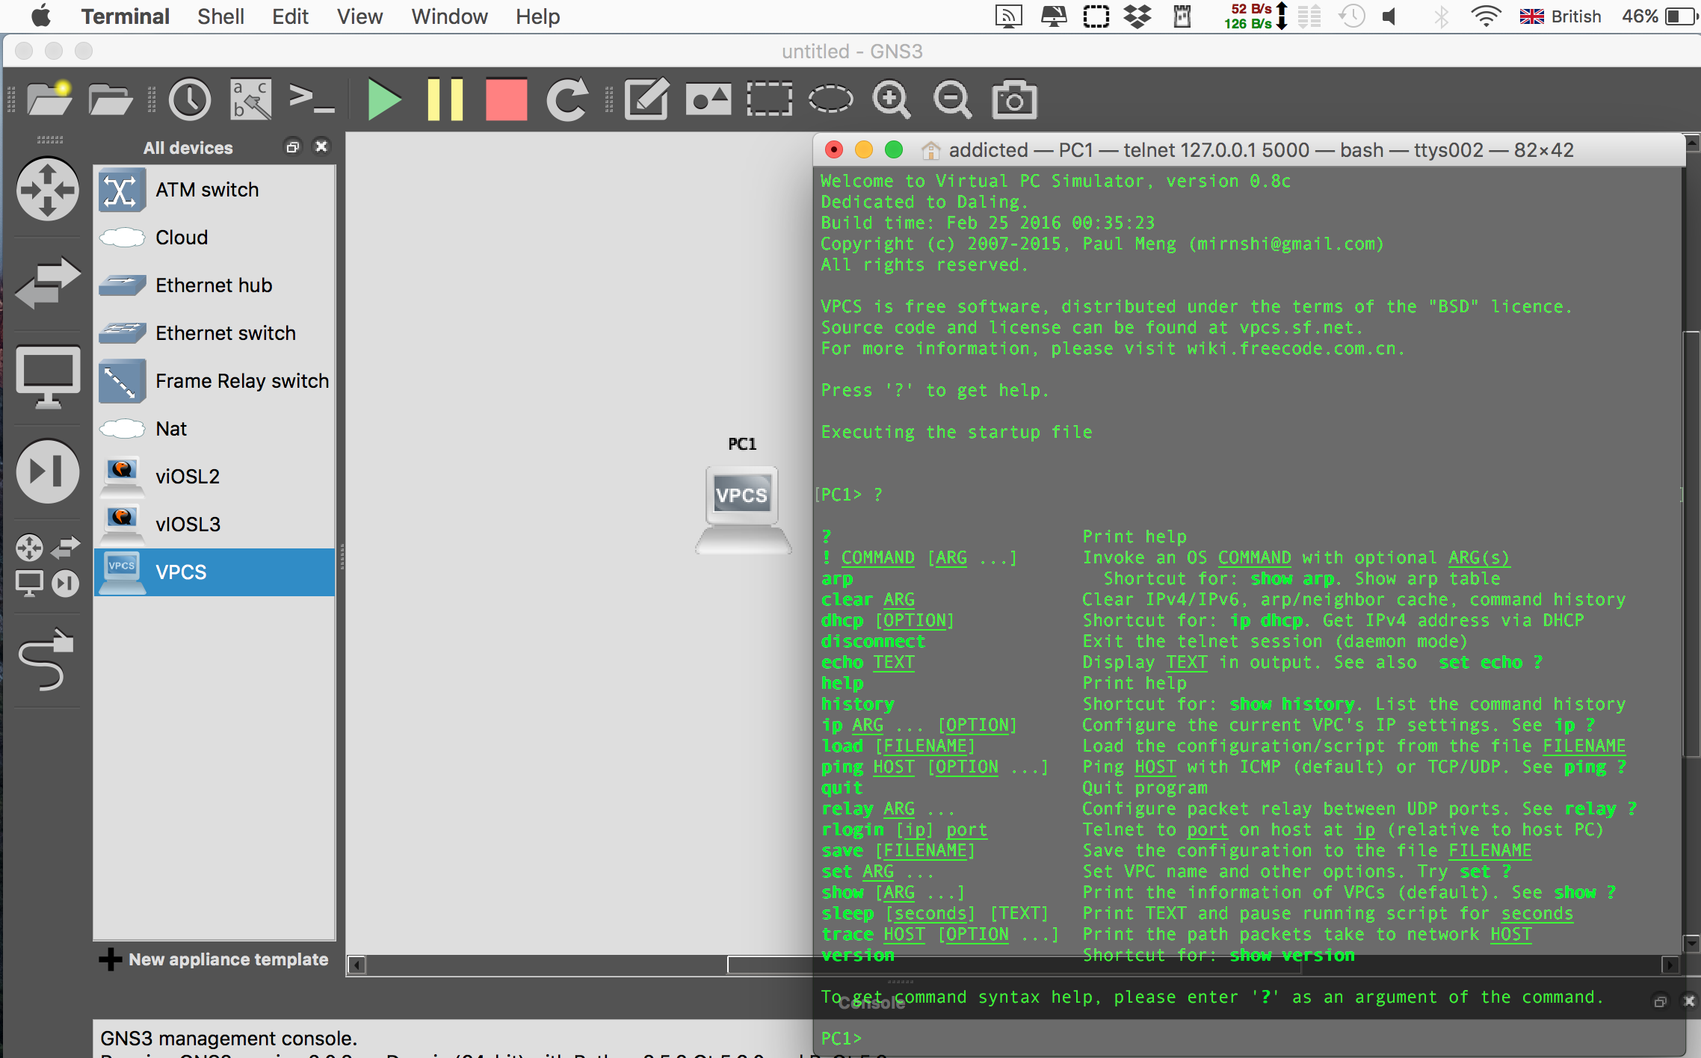Click the horizontal scrollbar left arrow under the canvas
This screenshot has width=1701, height=1058.
coord(357,965)
